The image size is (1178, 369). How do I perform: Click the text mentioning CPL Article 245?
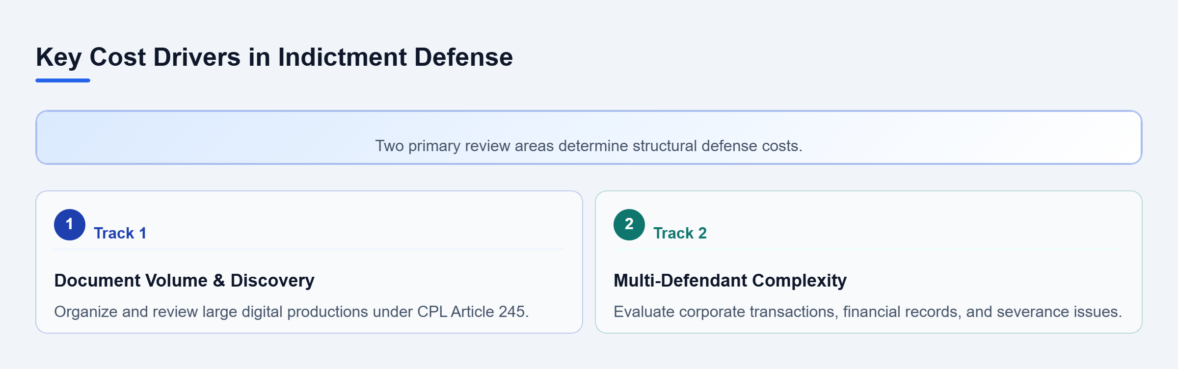(x=292, y=312)
